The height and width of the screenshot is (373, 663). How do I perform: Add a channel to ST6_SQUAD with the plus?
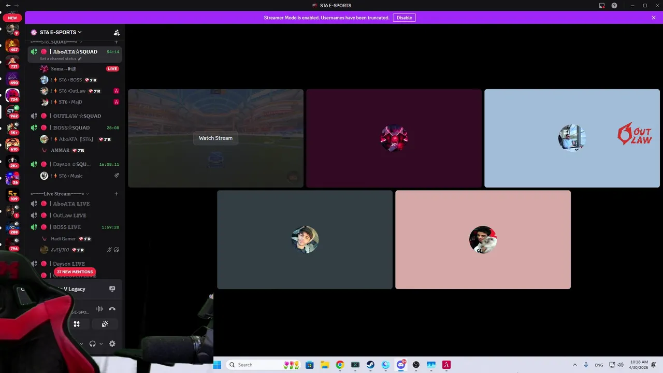pyautogui.click(x=116, y=41)
